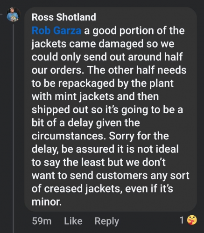Click 'could only send out' line of comment
Screen dimensions: 204x233
pyautogui.click(x=78, y=57)
